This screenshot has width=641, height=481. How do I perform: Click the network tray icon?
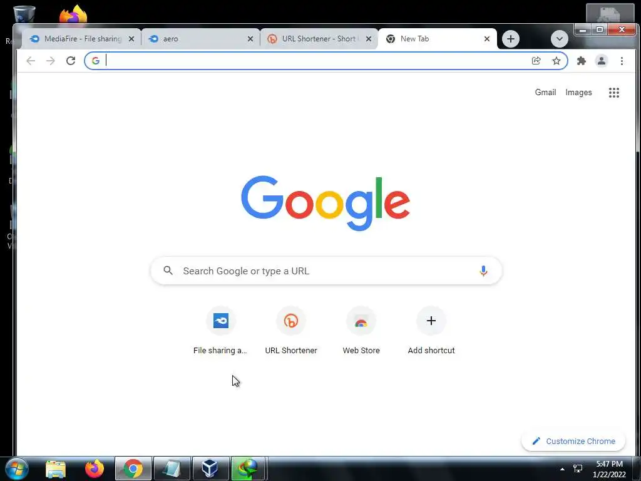click(x=578, y=468)
